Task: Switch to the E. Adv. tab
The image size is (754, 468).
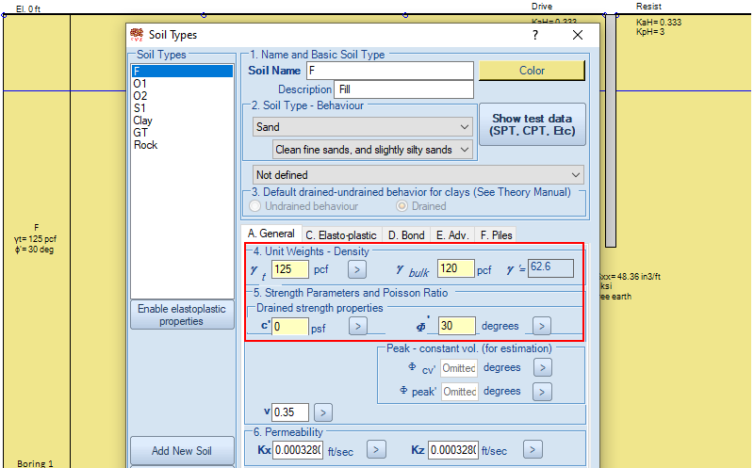Action: pyautogui.click(x=452, y=235)
